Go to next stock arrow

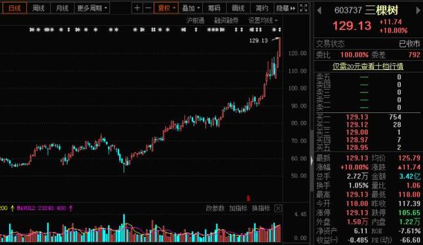[418, 11]
